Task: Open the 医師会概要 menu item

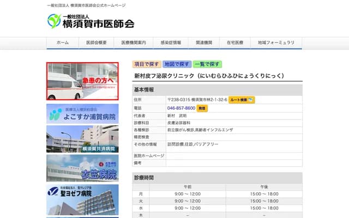Action: 96,43
